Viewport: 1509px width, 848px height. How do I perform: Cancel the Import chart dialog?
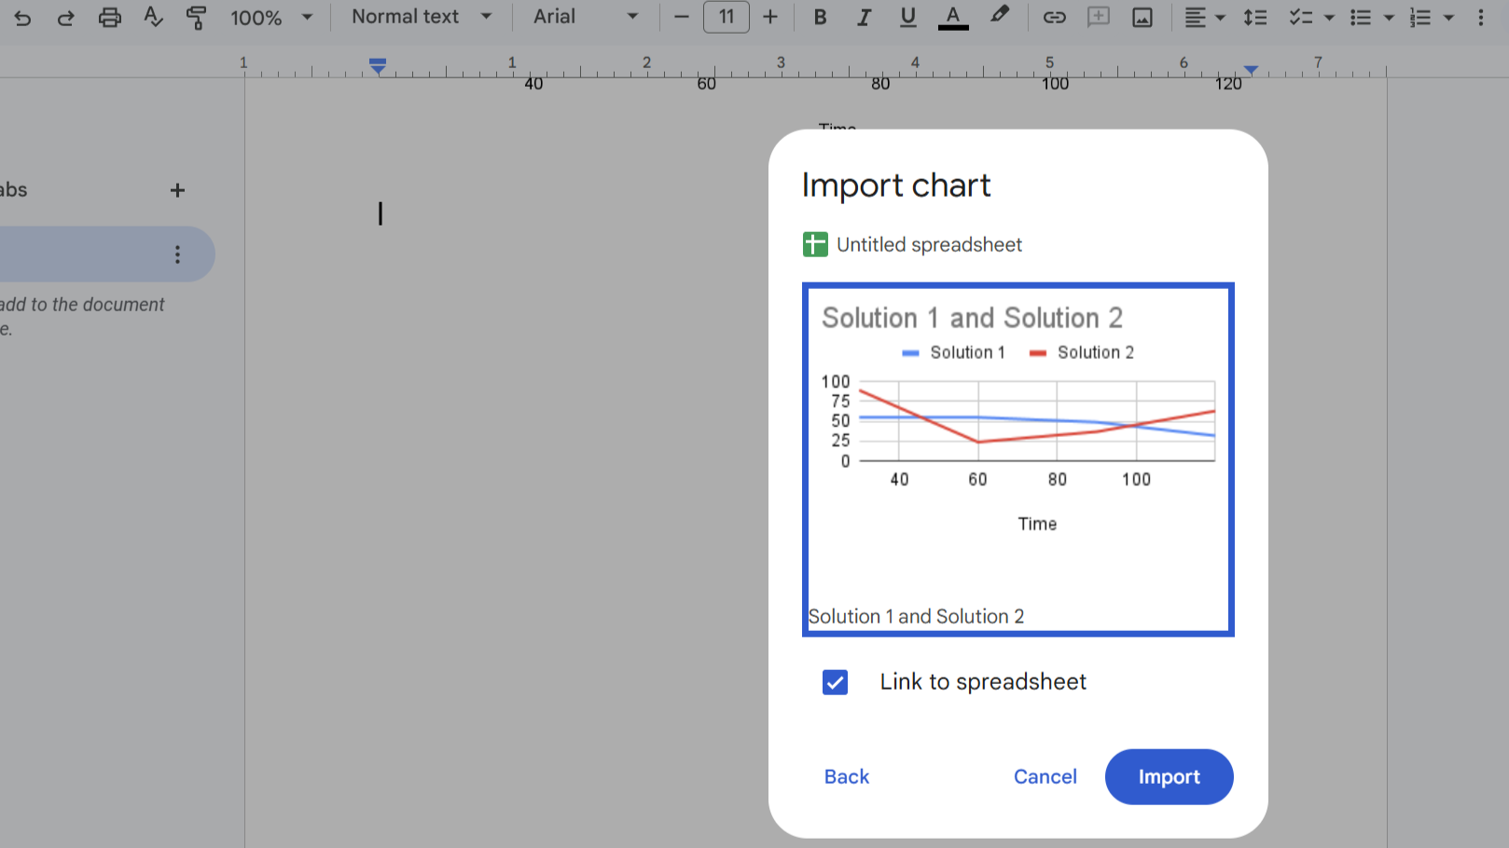(1045, 776)
